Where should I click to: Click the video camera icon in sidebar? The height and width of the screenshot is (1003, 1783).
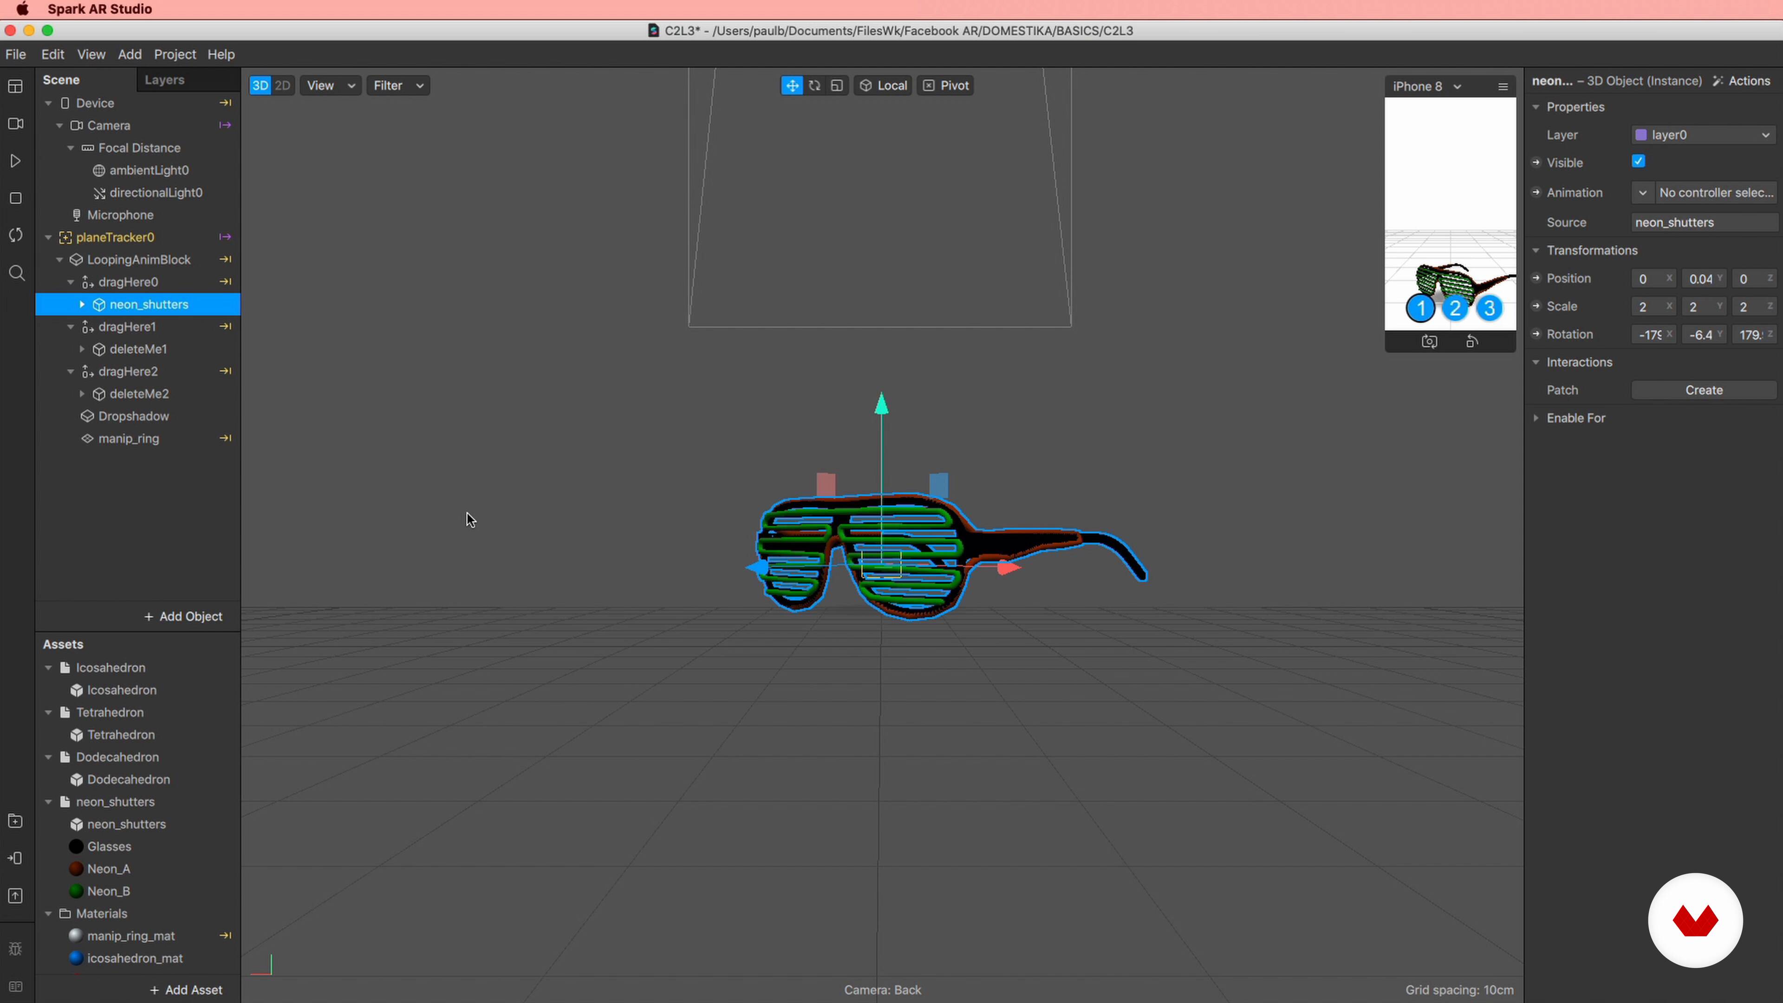(15, 123)
